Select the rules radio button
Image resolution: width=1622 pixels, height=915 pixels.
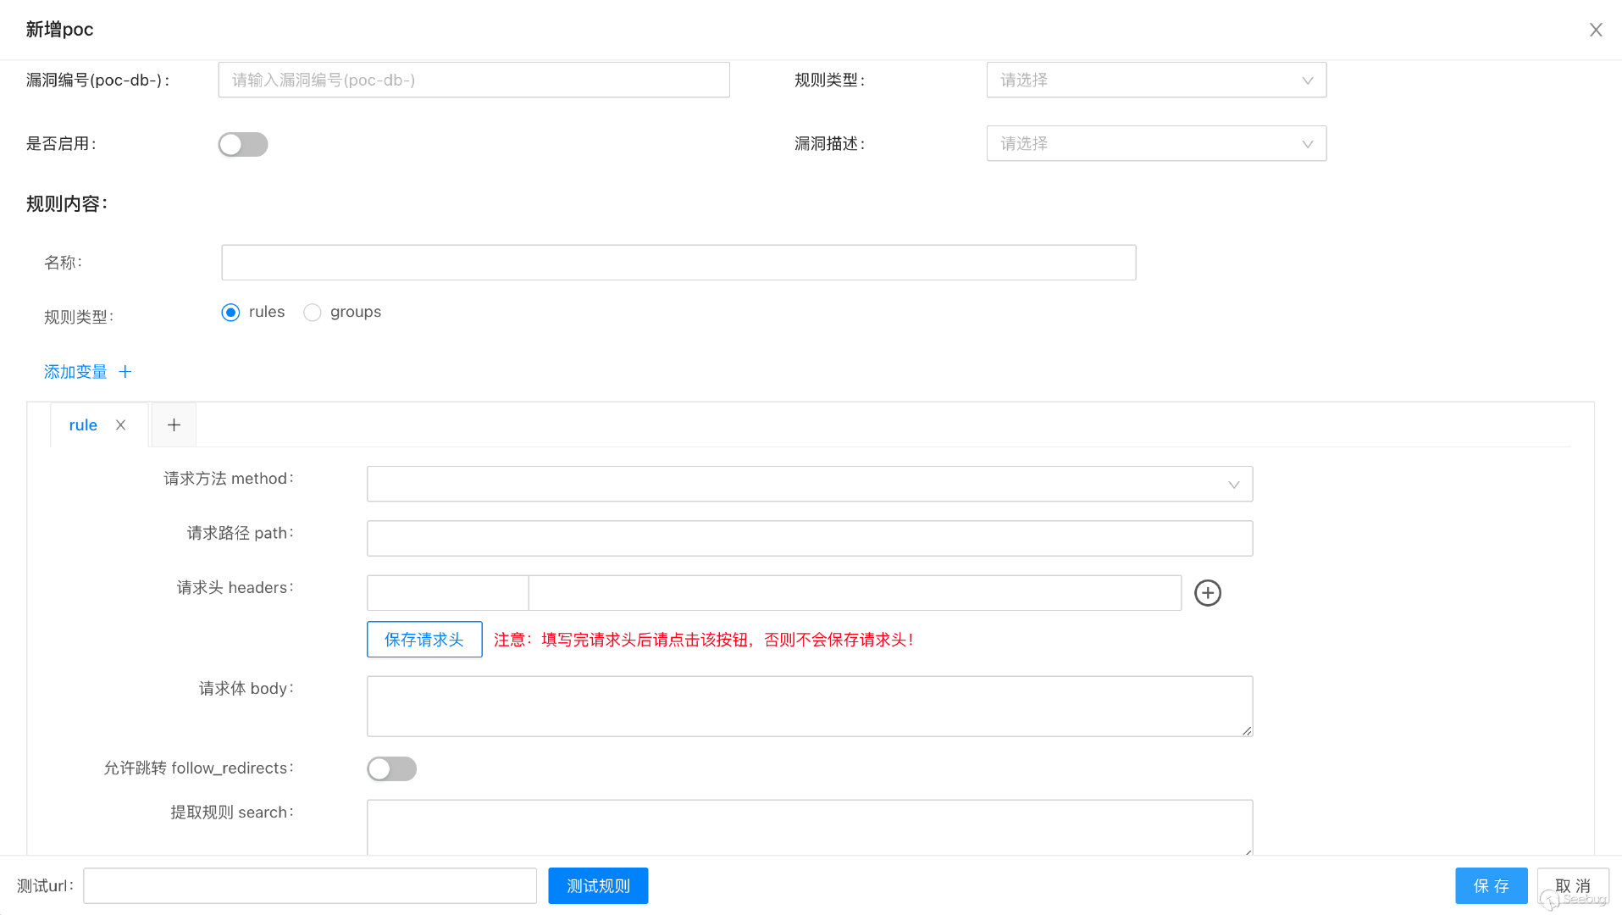click(x=230, y=312)
